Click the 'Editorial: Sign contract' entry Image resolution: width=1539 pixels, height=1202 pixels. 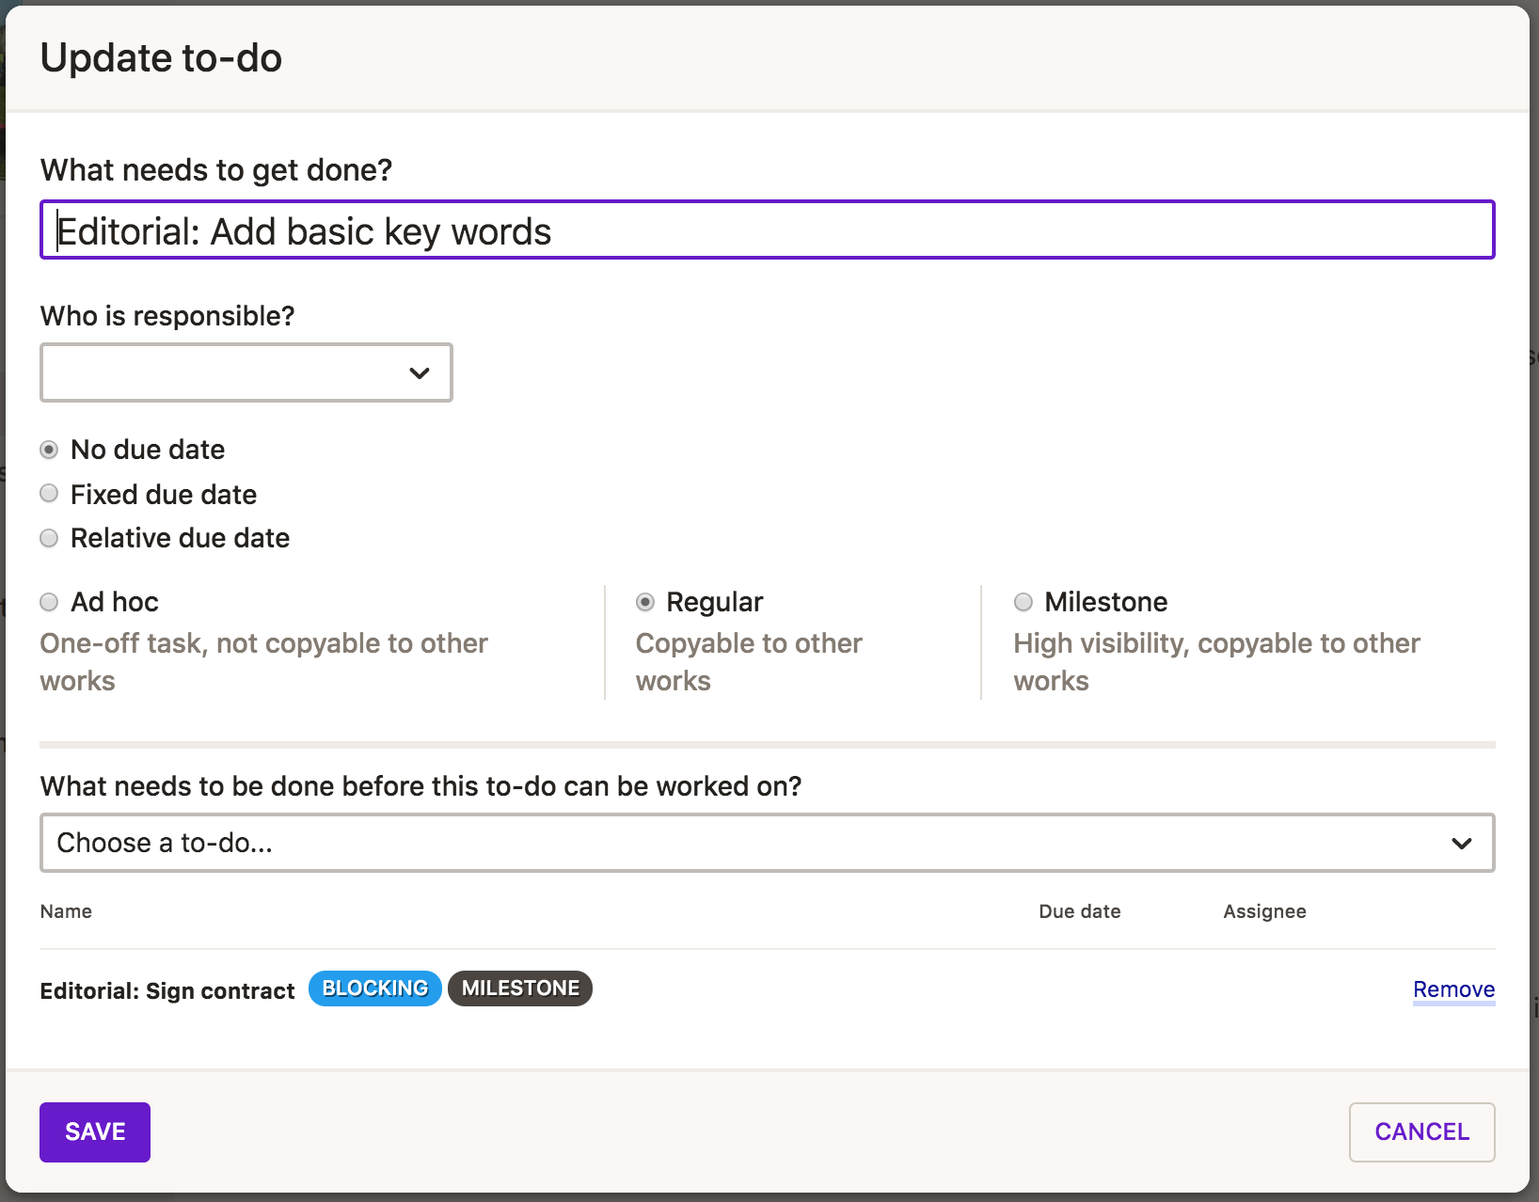click(167, 991)
